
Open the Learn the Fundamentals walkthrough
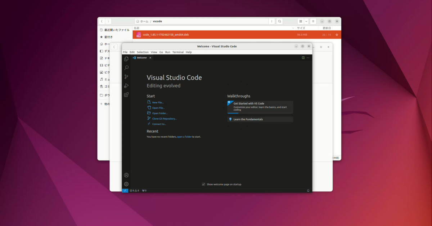tap(260, 119)
